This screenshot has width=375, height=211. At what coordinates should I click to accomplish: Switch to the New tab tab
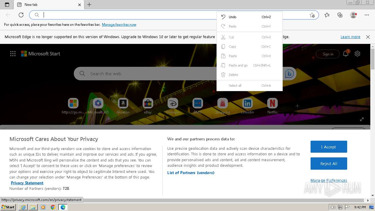pos(49,5)
